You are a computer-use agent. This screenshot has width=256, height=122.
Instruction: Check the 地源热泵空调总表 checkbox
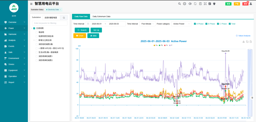point(36,36)
